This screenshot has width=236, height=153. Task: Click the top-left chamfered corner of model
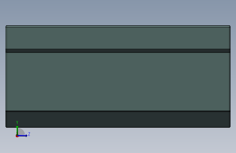pyautogui.click(x=6, y=26)
